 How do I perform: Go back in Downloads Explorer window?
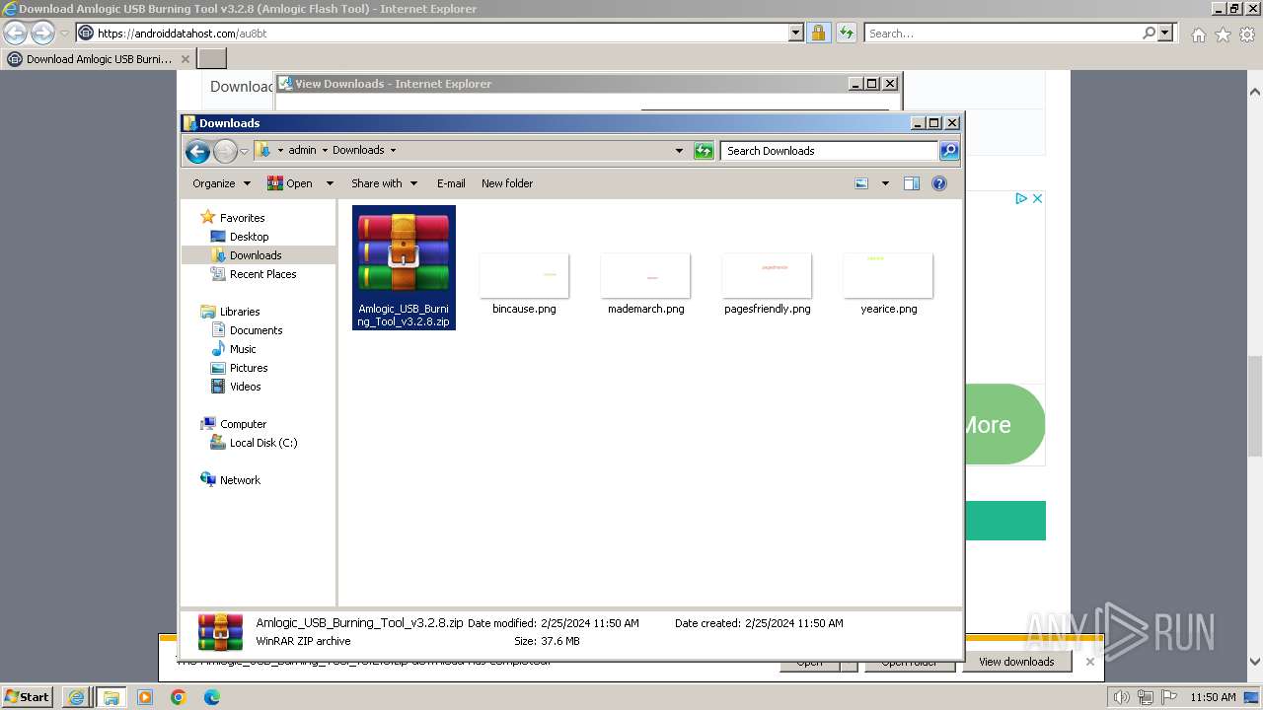(x=197, y=151)
